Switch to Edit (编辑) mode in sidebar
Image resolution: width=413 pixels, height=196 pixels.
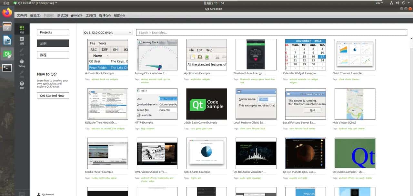[22, 40]
